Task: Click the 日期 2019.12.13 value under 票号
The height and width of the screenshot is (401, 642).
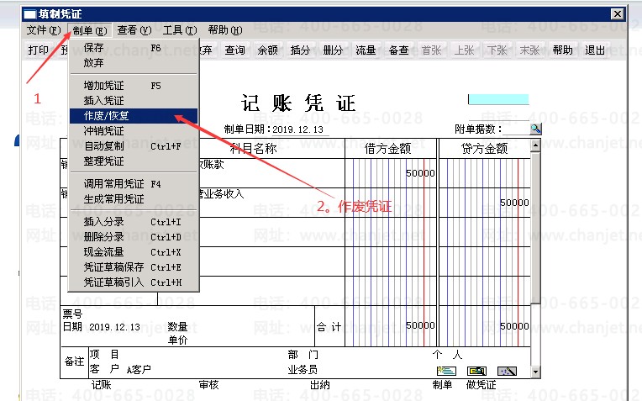Action: click(x=114, y=327)
